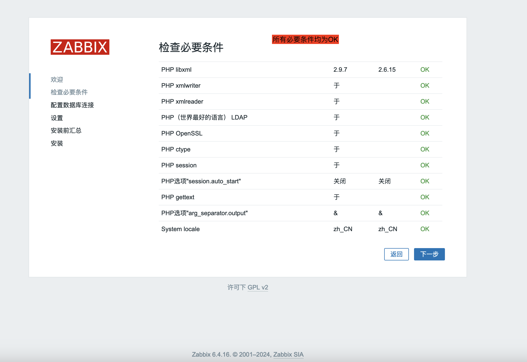This screenshot has width=527, height=362.
Task: Select the 设置 step in sidebar
Action: pos(57,118)
